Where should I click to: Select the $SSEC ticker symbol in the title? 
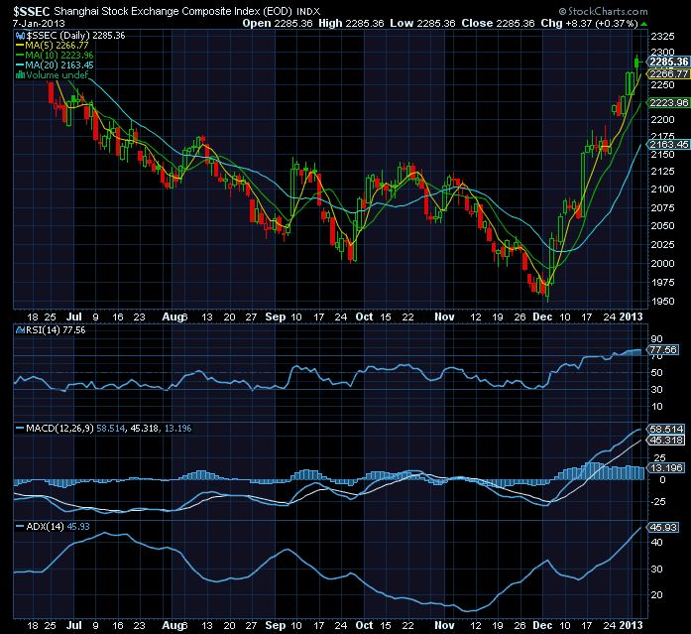click(31, 11)
